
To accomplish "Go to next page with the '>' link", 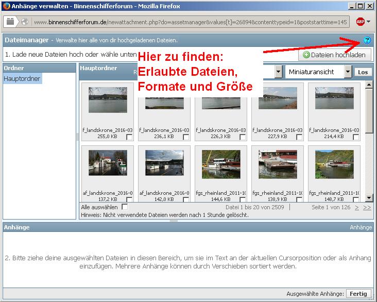I will click(x=356, y=207).
